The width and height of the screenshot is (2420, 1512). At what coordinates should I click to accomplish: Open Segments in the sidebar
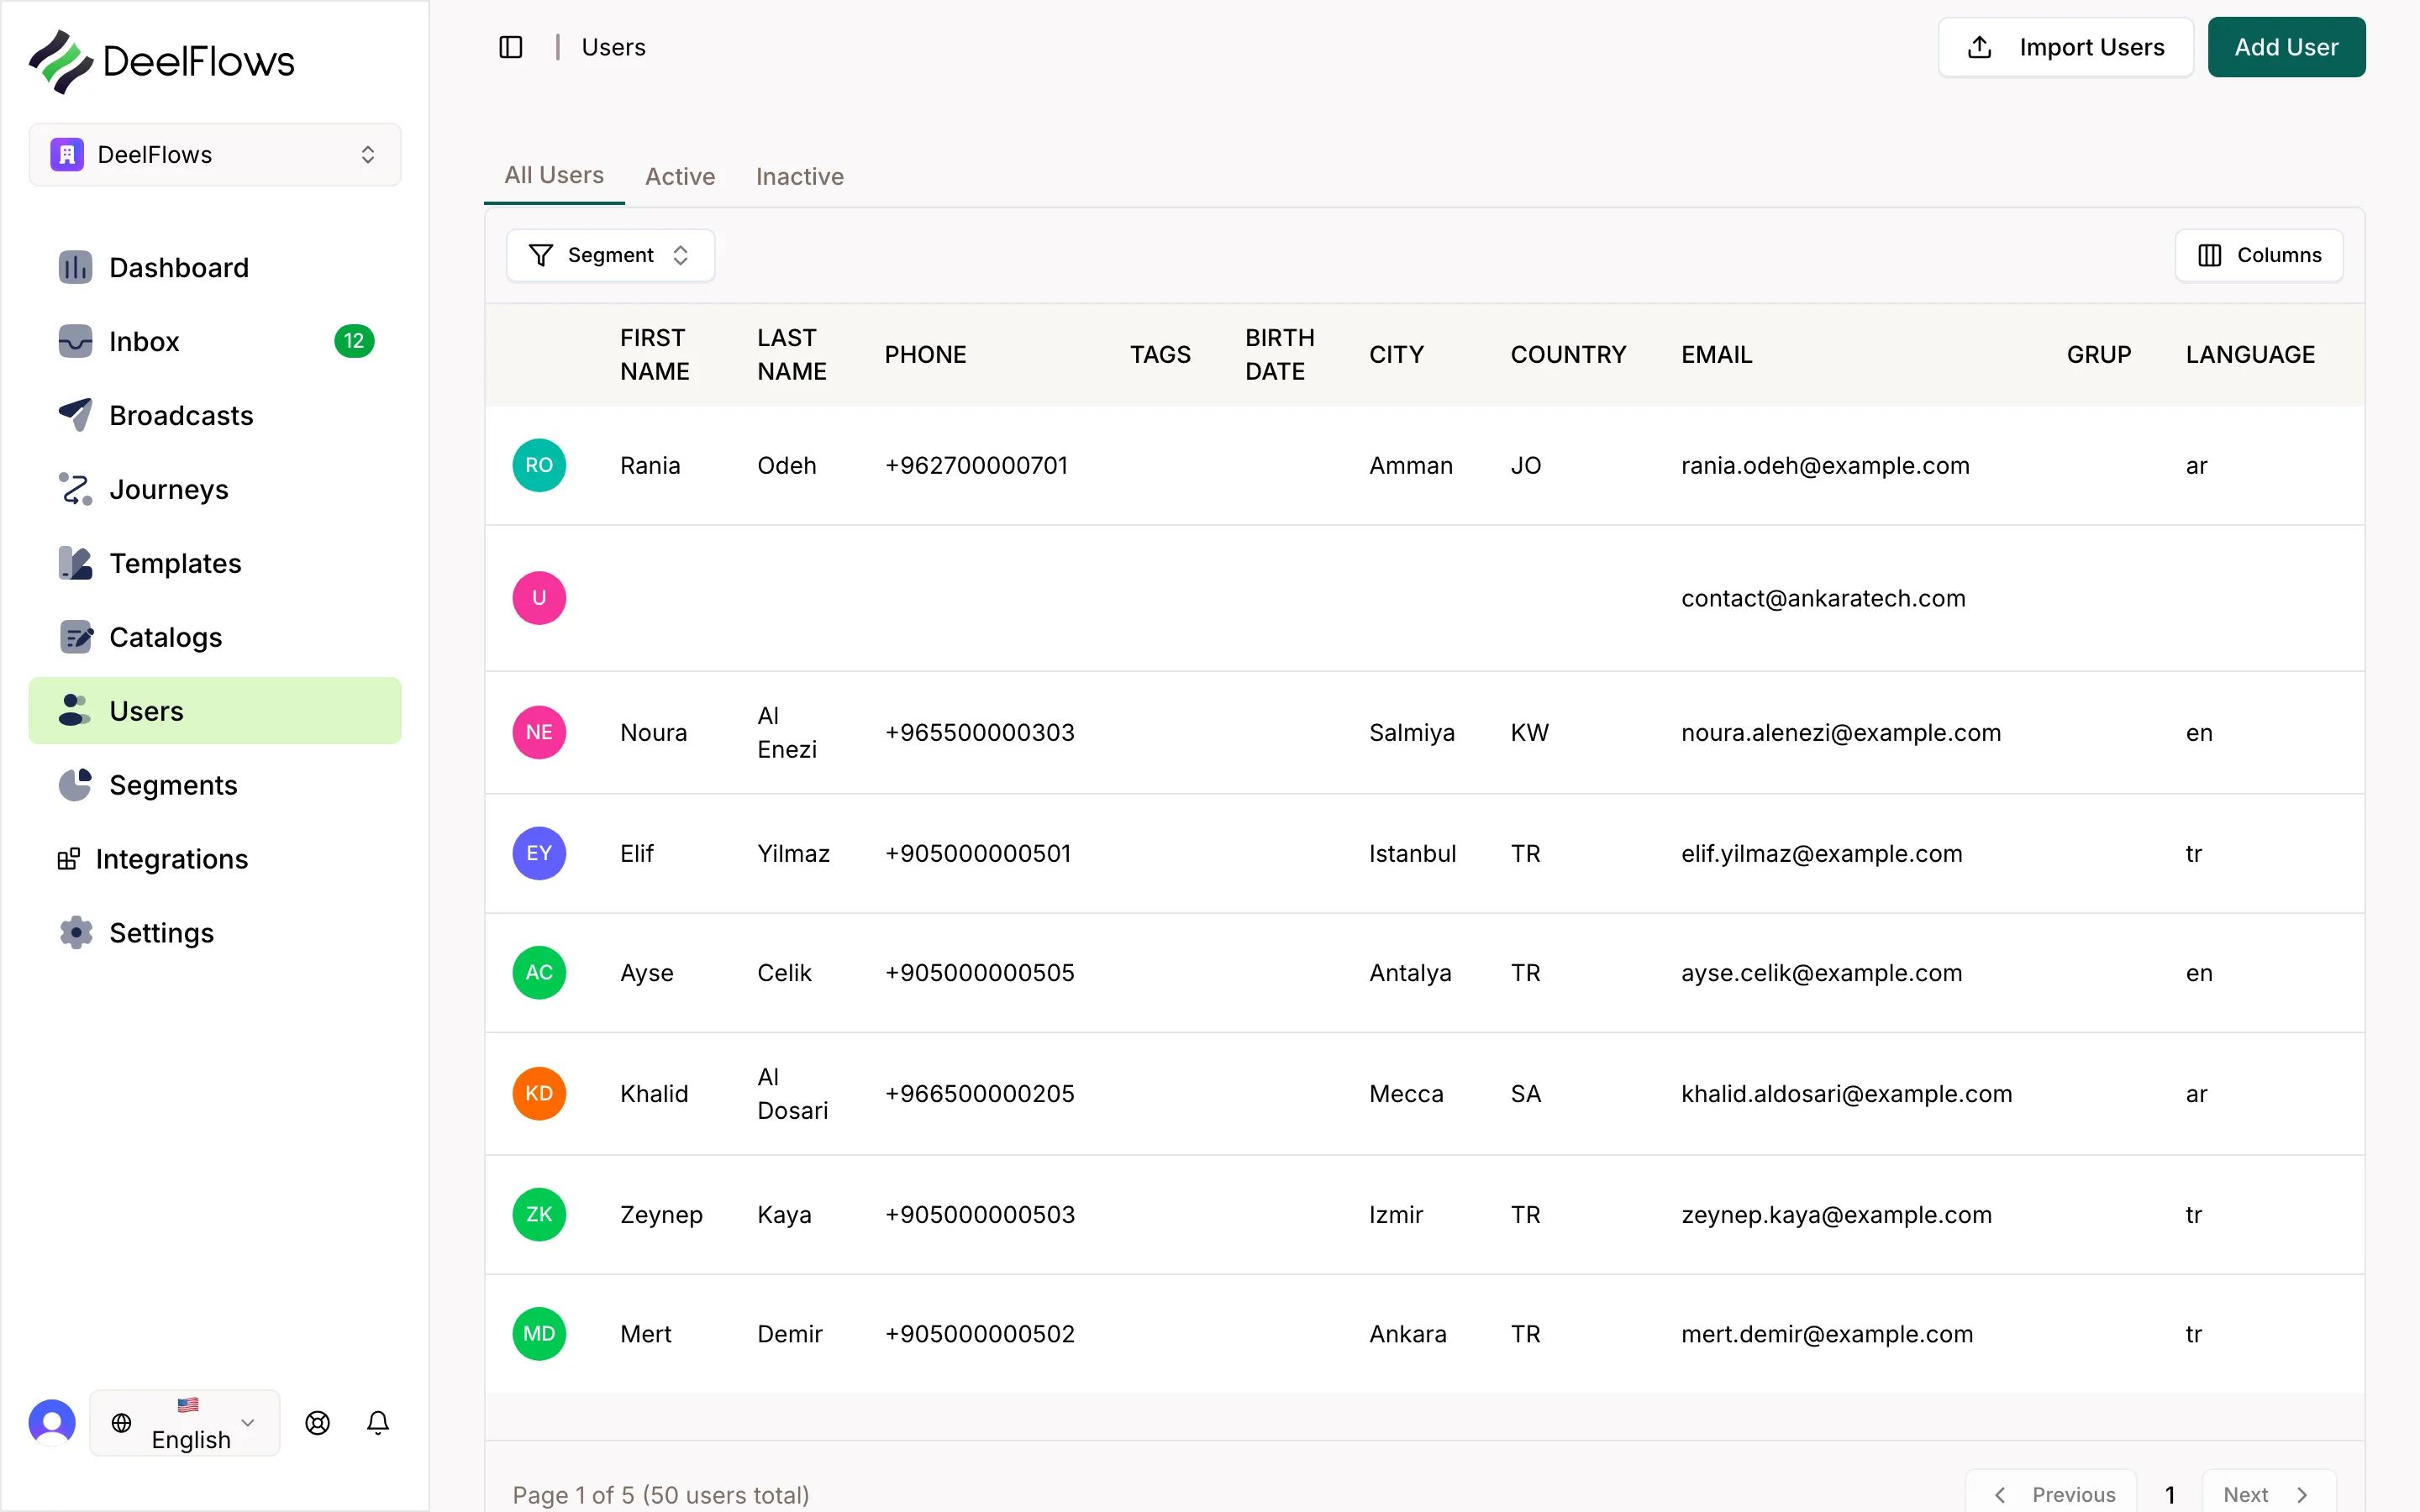coord(215,785)
